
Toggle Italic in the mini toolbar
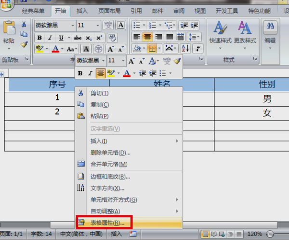91,73
